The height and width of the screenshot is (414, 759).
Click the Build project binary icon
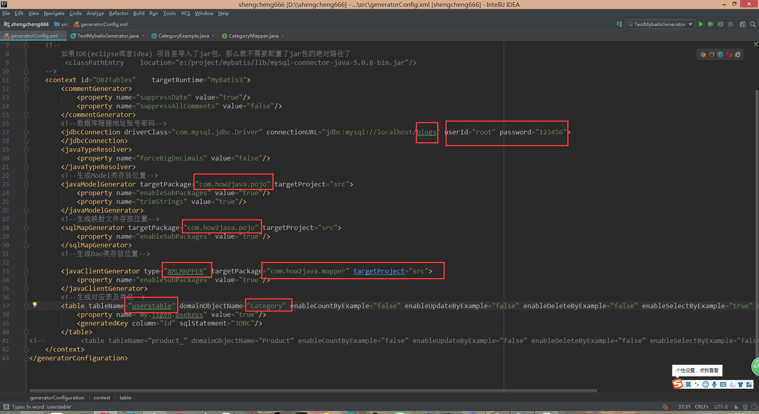tap(619, 24)
